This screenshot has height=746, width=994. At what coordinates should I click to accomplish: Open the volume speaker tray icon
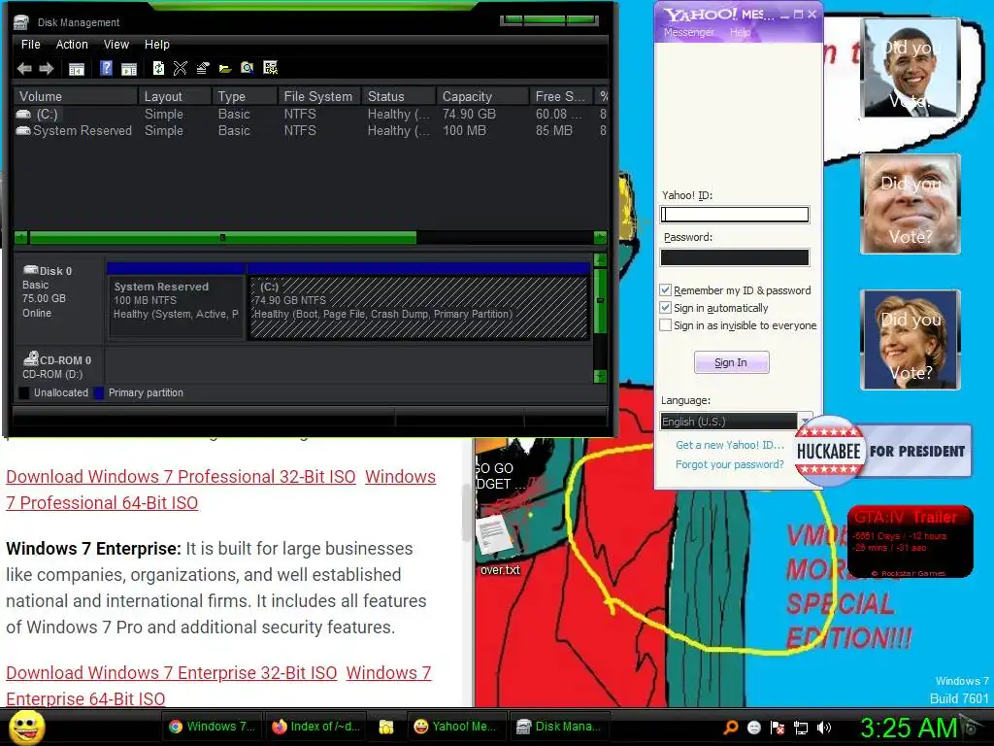tap(824, 727)
